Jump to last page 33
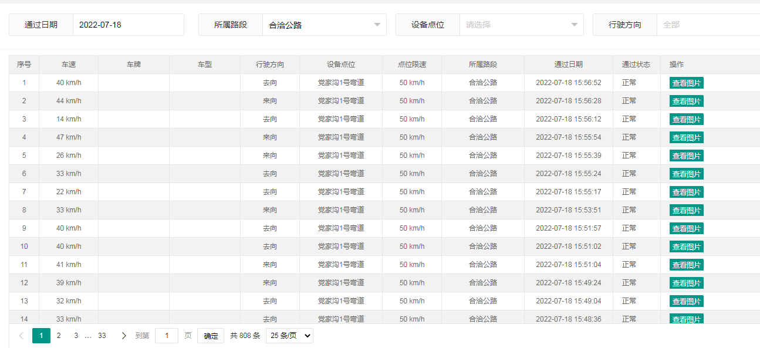 pos(102,336)
